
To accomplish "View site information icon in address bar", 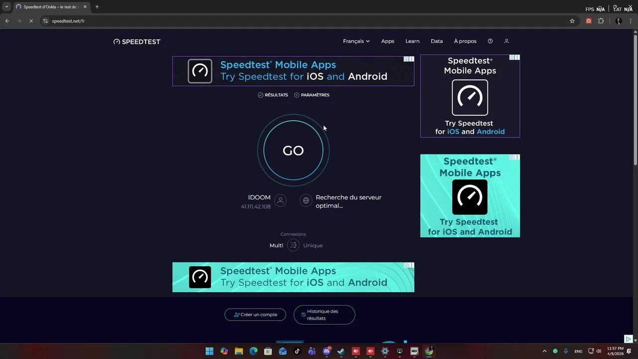I will tap(45, 21).
